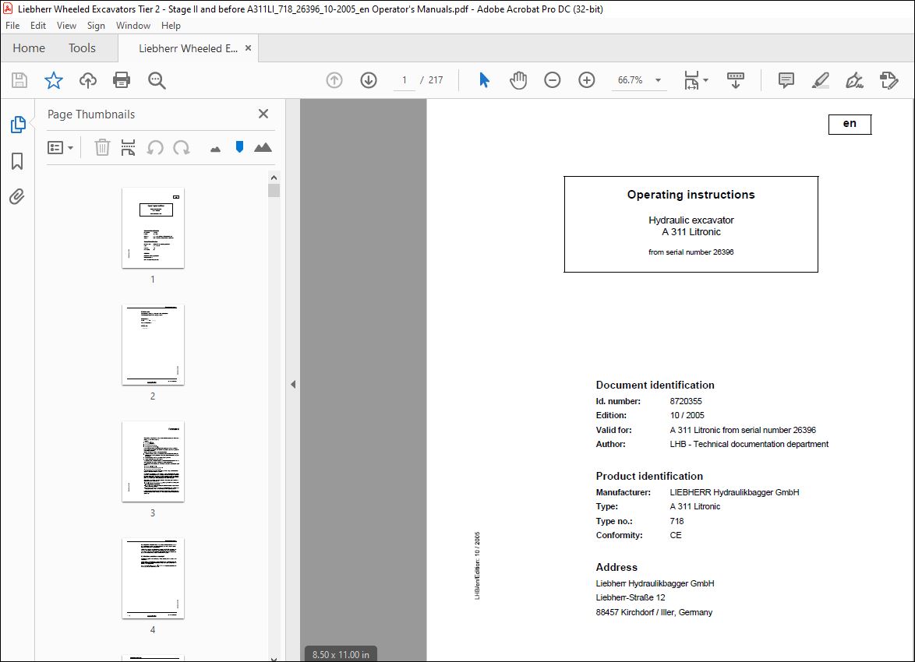The image size is (915, 662).
Task: Open the Sign menu
Action: tap(97, 26)
